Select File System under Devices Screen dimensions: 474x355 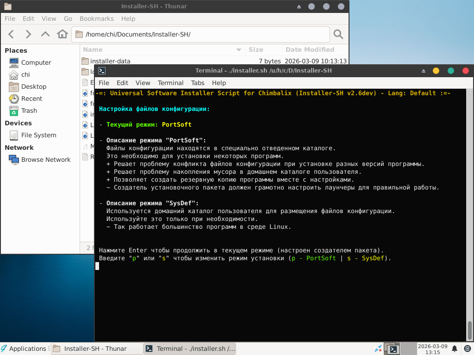point(38,135)
